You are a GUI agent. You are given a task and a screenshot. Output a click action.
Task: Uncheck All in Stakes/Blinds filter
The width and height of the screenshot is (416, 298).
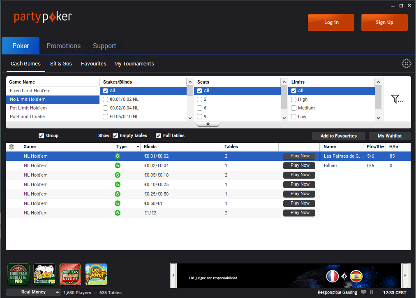click(x=105, y=91)
